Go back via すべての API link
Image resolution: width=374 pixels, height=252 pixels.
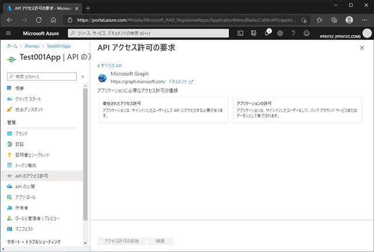click(110, 65)
